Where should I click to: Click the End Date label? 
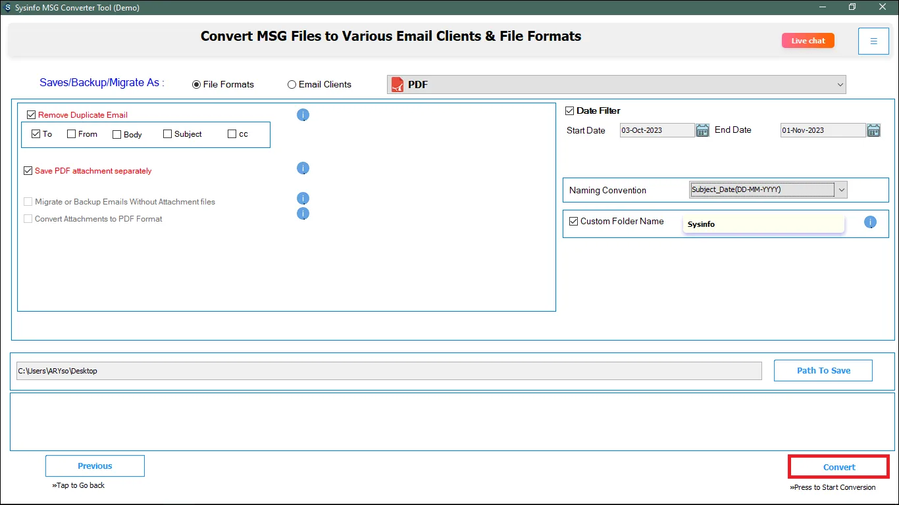[x=733, y=130]
